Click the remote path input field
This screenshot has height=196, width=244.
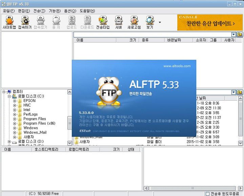152,35
